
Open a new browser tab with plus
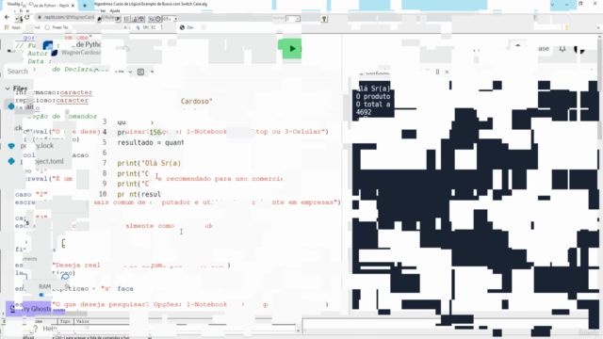pyautogui.click(x=85, y=6)
